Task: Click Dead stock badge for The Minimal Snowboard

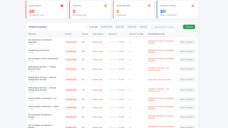Action: pyautogui.click(x=71, y=51)
